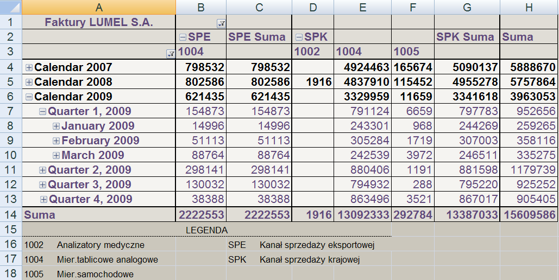Select grand total cell 15609586
559x280 pixels.
tap(530, 214)
